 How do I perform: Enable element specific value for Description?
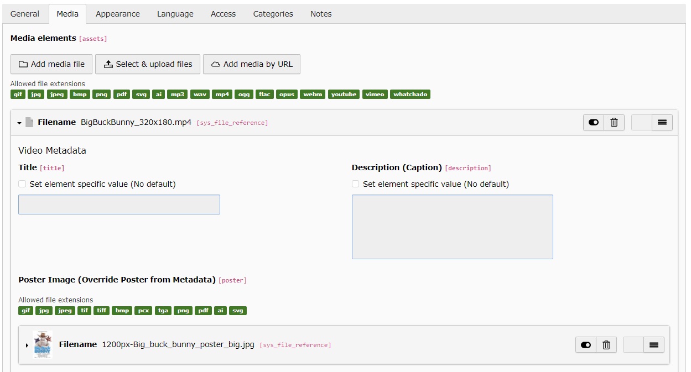pos(355,184)
